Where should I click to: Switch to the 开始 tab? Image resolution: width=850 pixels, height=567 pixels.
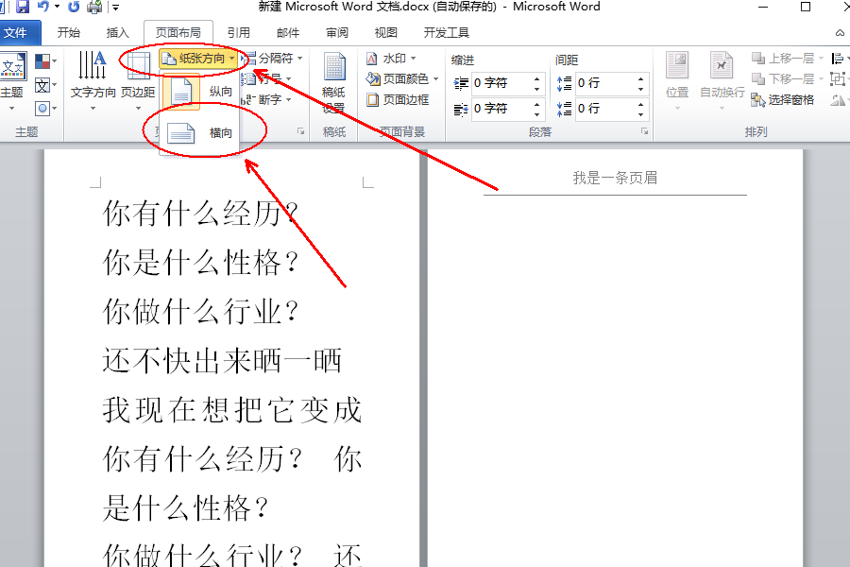point(69,32)
